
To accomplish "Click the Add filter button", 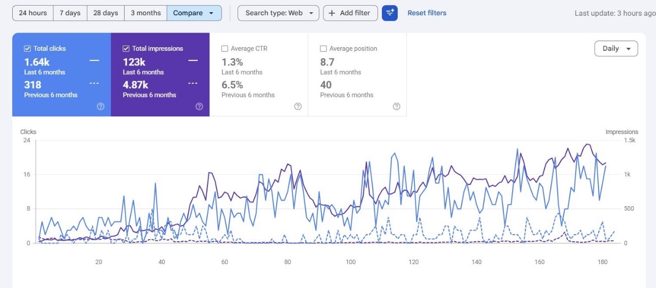I will coord(350,13).
